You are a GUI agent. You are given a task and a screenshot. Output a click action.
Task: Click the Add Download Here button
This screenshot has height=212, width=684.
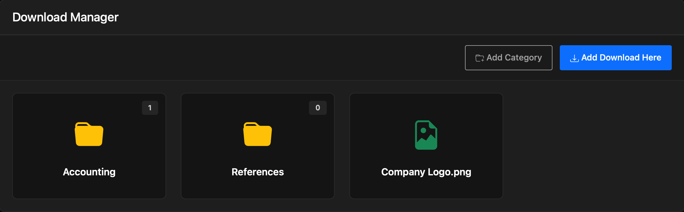tap(615, 58)
